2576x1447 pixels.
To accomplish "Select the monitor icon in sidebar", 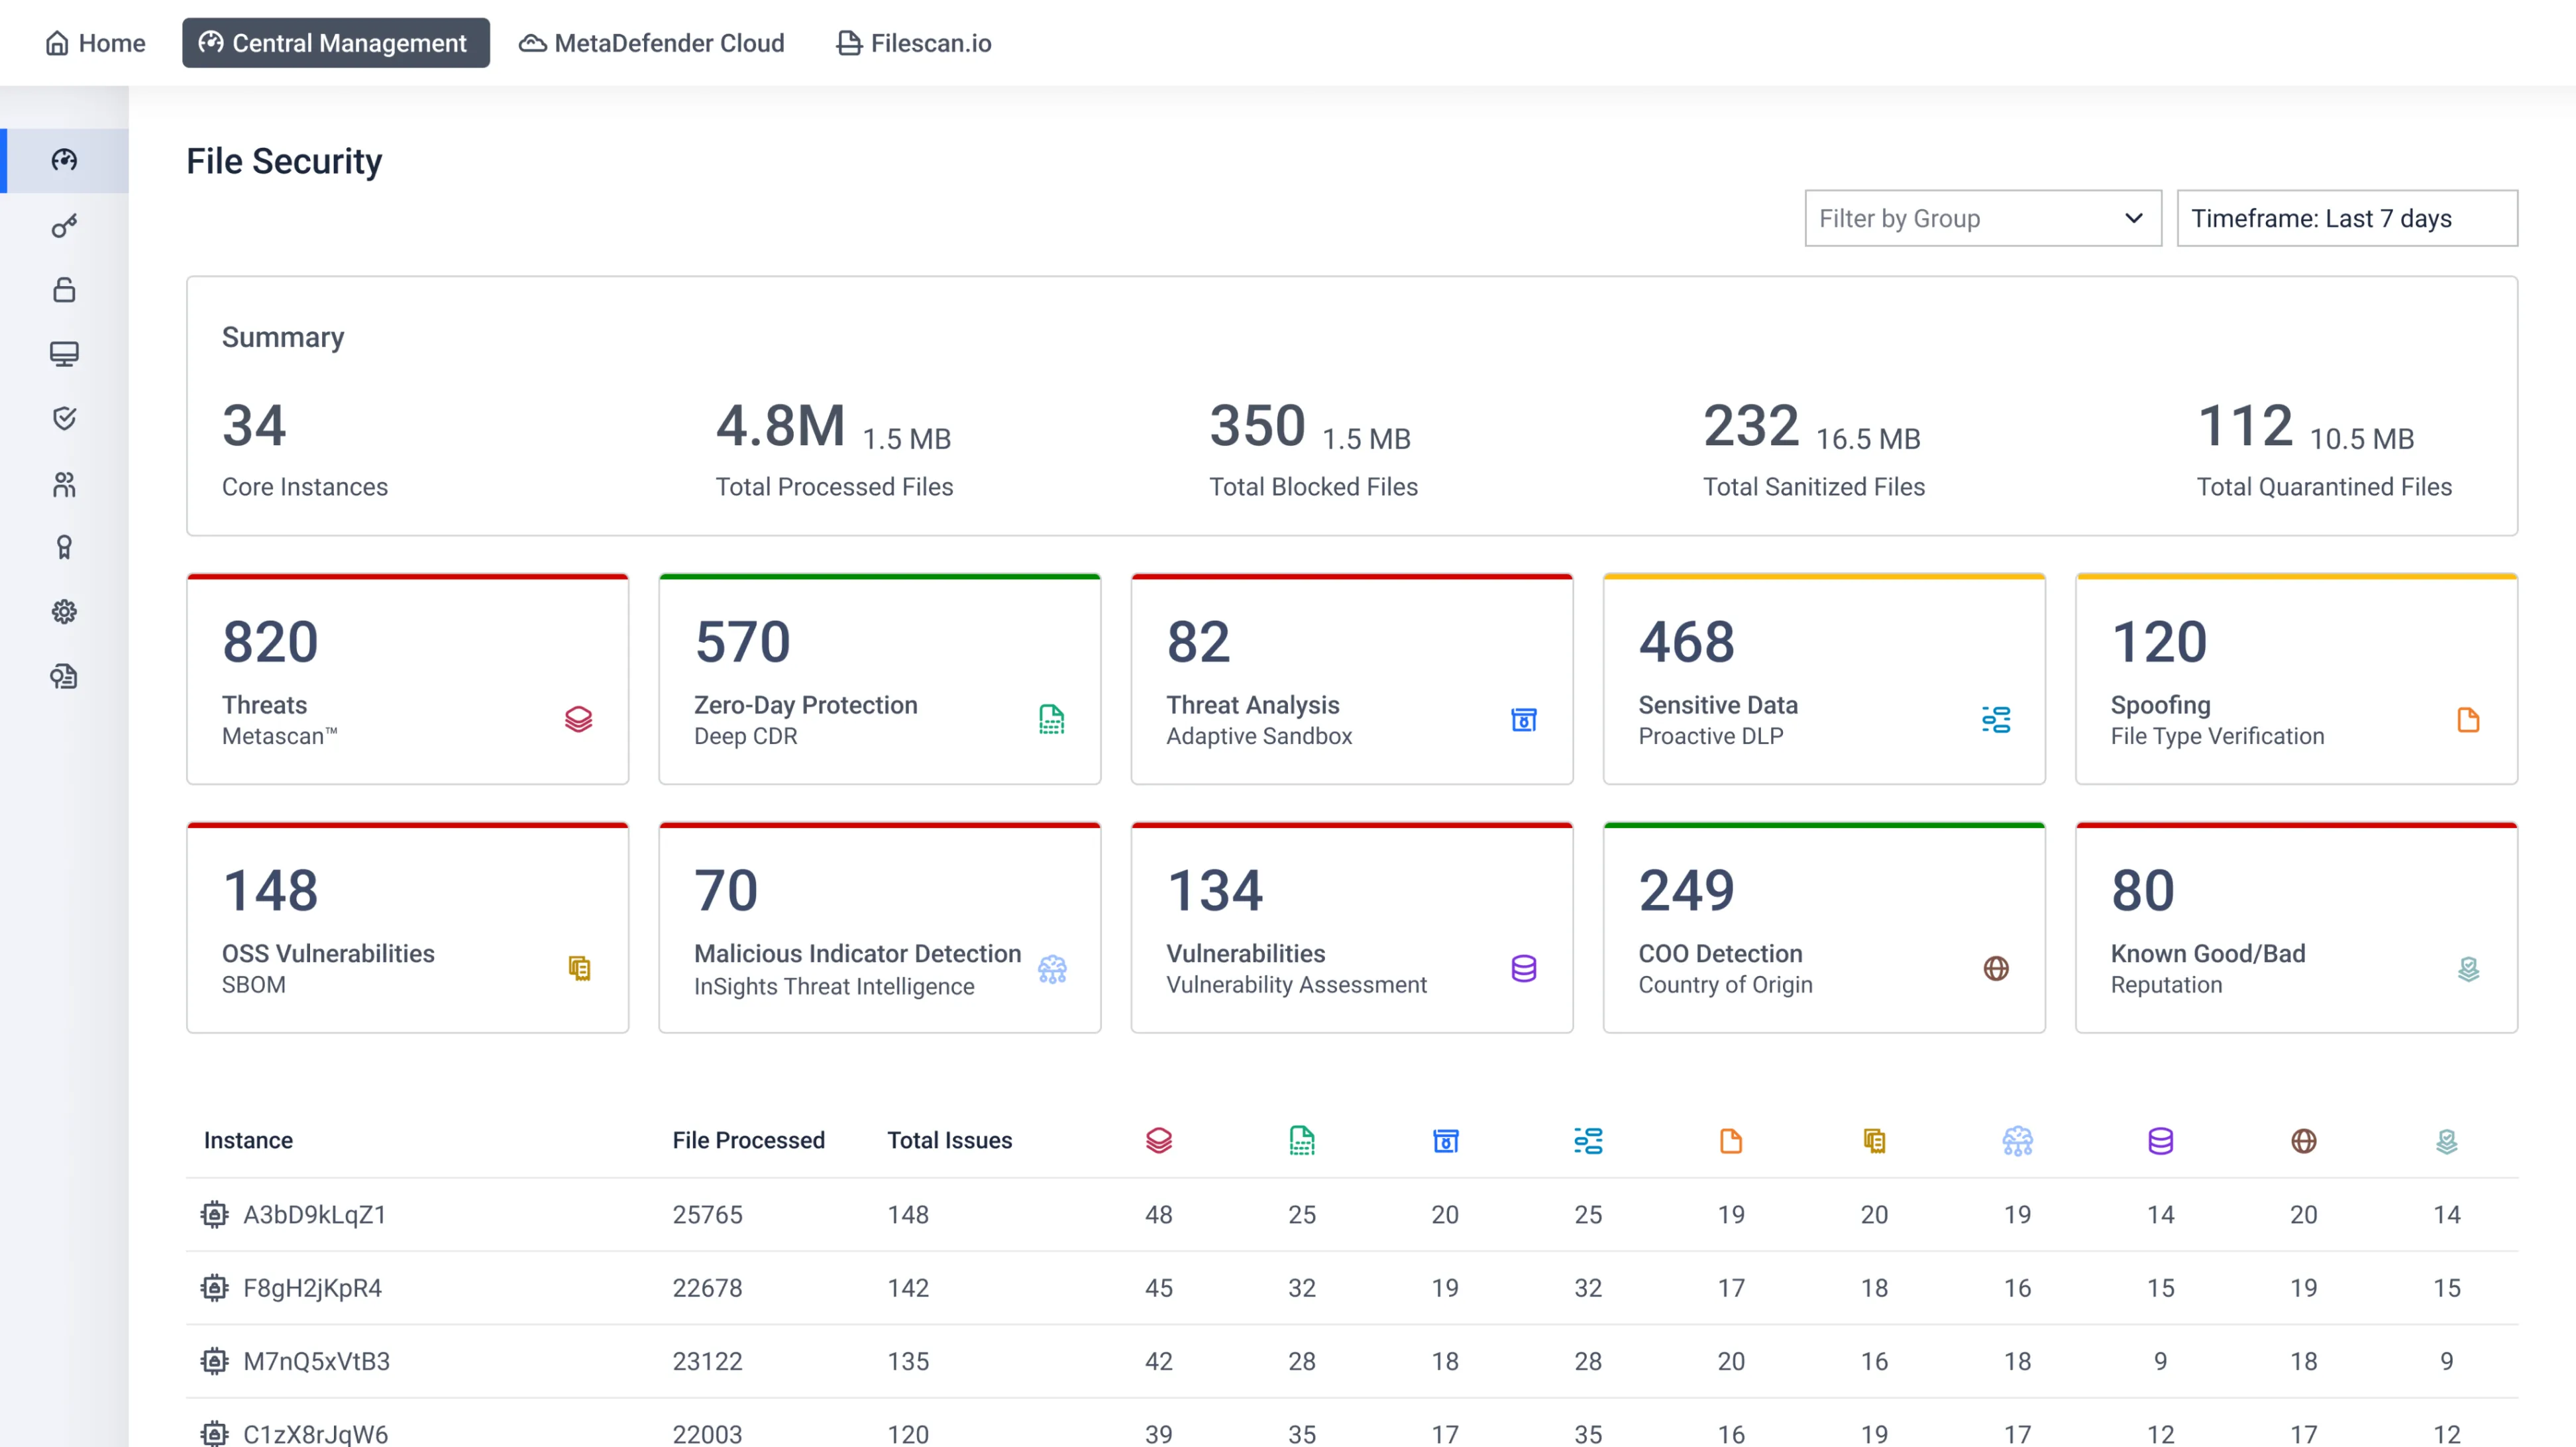I will click(x=64, y=354).
